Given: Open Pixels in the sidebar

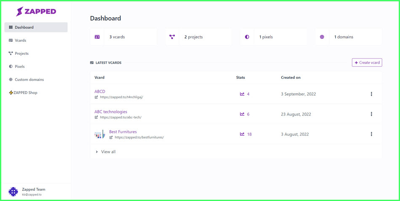Looking at the screenshot, I should (36, 67).
